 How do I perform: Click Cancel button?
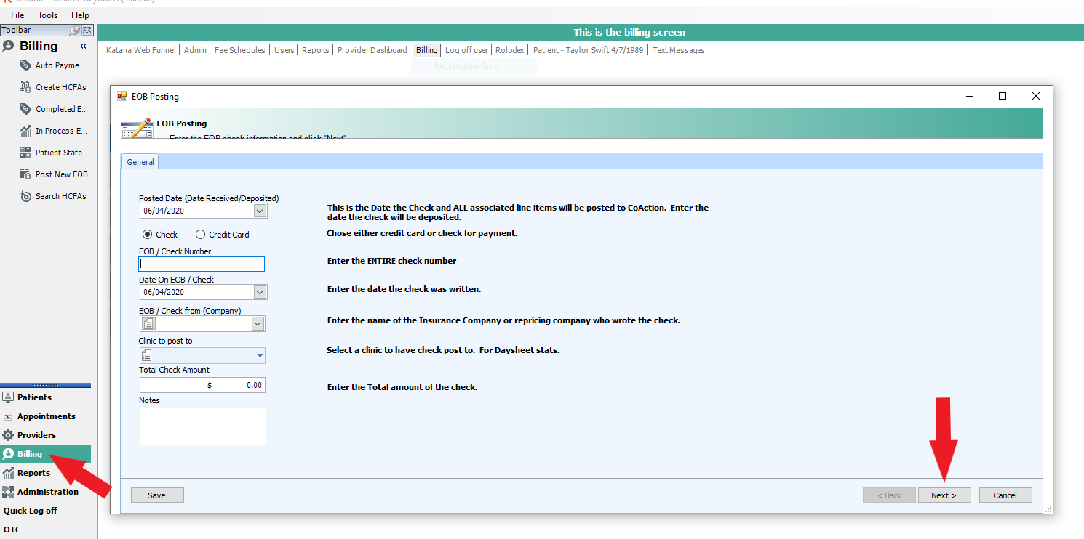point(1005,495)
